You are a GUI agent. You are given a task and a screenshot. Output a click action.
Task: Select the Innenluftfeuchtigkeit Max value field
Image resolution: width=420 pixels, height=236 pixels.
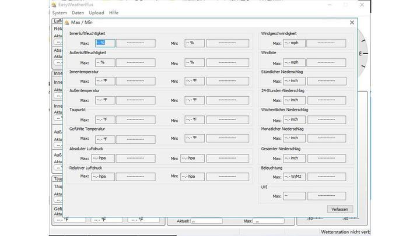104,43
